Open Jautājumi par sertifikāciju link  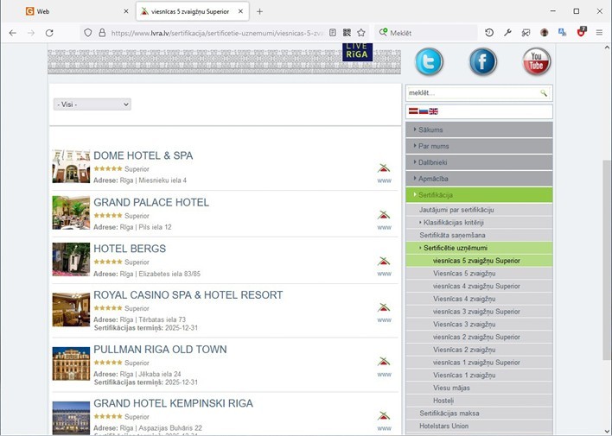click(x=479, y=210)
